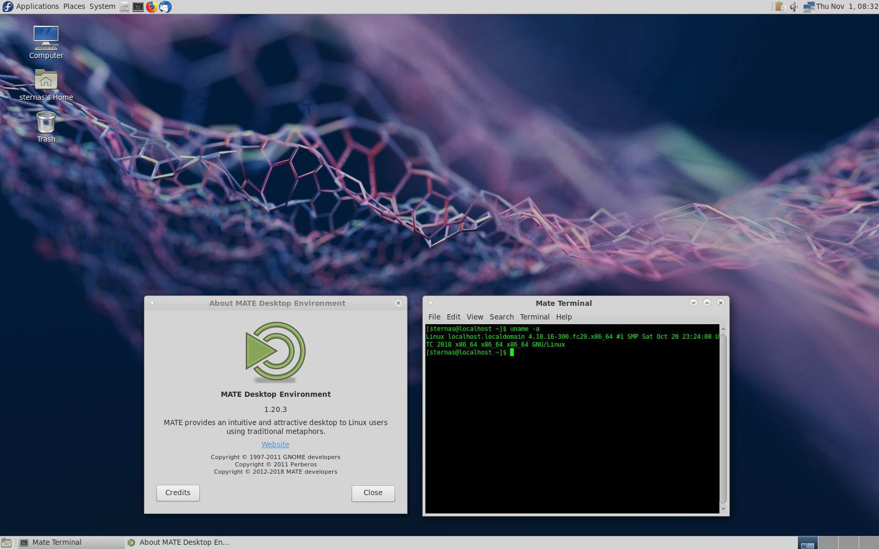The width and height of the screenshot is (879, 549).
Task: Open the File menu in Mate Terminal
Action: coord(434,317)
